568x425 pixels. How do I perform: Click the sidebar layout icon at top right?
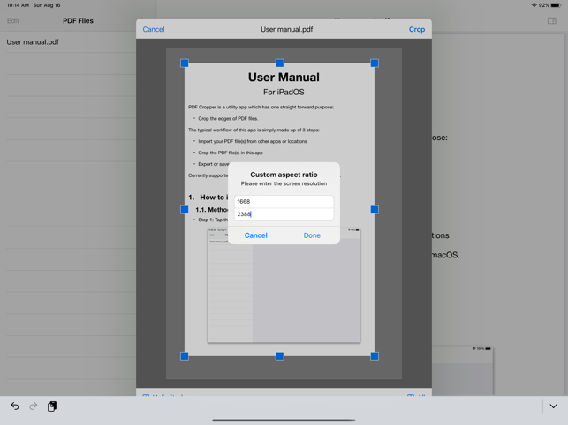552,20
